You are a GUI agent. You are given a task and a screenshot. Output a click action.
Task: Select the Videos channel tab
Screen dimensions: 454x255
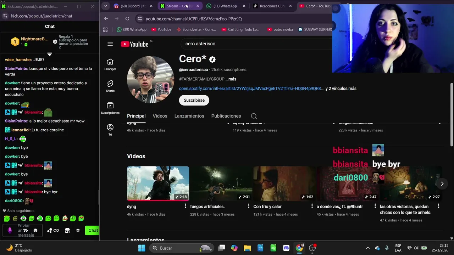click(x=160, y=116)
